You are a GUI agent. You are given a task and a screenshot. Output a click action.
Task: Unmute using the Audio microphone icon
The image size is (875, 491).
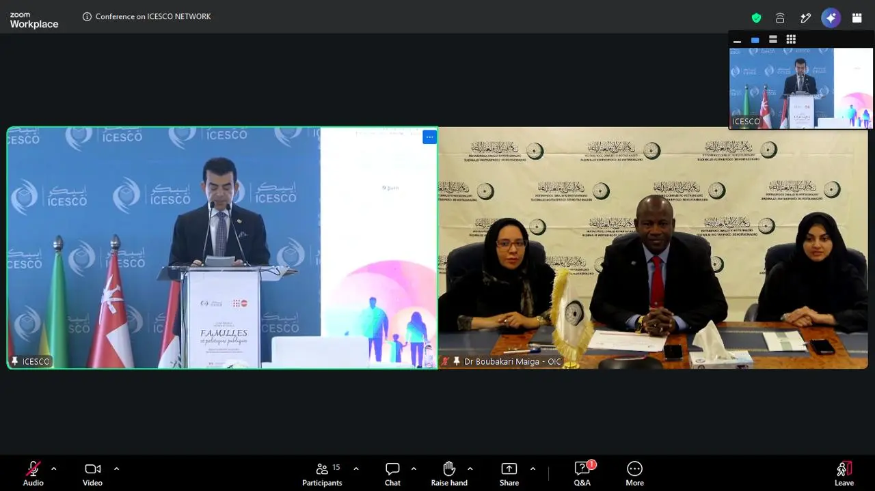pos(33,468)
